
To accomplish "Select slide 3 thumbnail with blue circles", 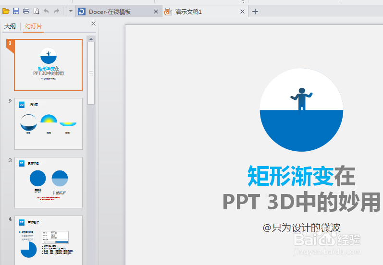I will tap(49, 182).
